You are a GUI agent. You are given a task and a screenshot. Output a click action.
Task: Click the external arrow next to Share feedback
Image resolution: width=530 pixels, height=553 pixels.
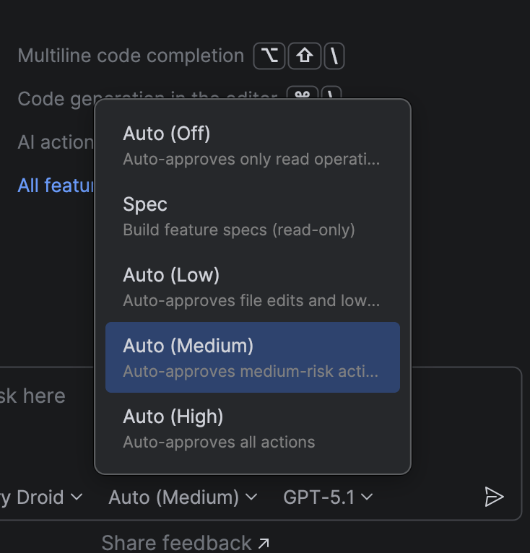point(264,543)
